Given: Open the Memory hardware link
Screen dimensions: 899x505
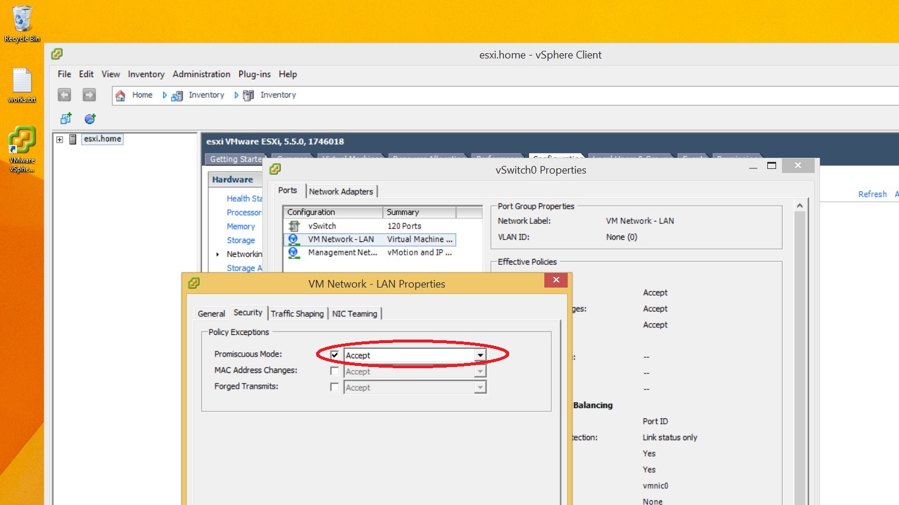Looking at the screenshot, I should point(241,227).
